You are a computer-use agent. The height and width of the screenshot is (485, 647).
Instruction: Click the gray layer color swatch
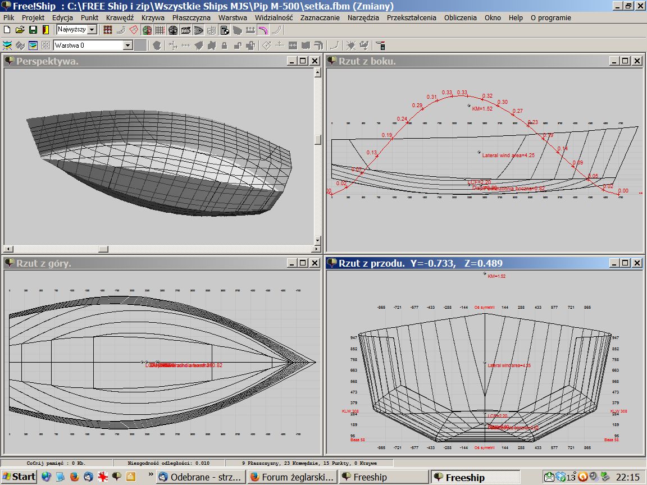point(142,45)
